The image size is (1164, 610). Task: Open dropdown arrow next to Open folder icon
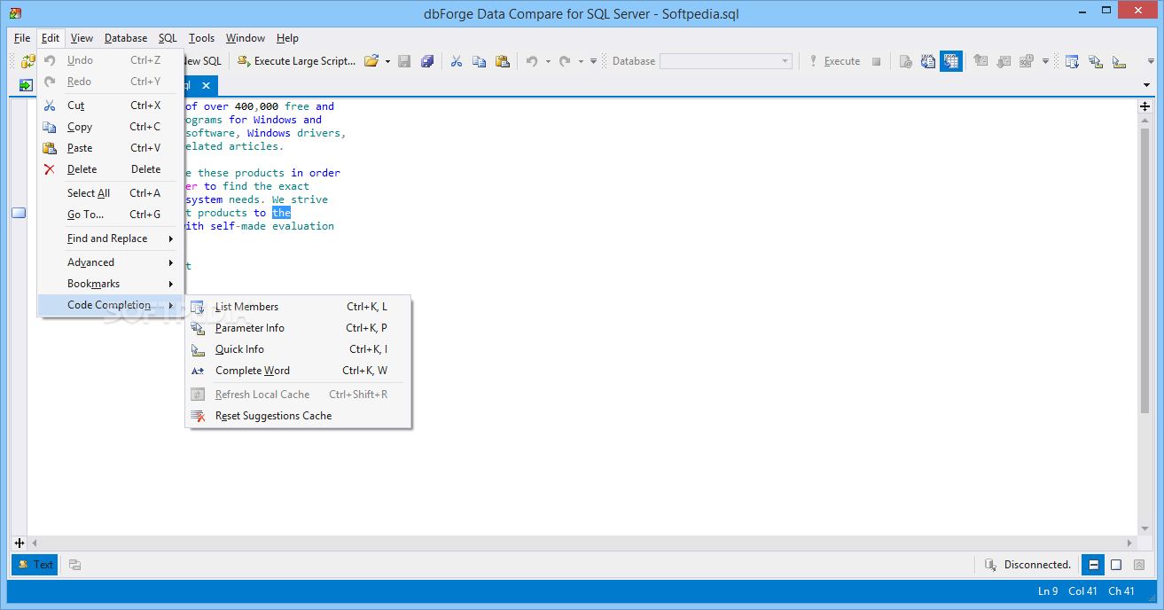387,61
